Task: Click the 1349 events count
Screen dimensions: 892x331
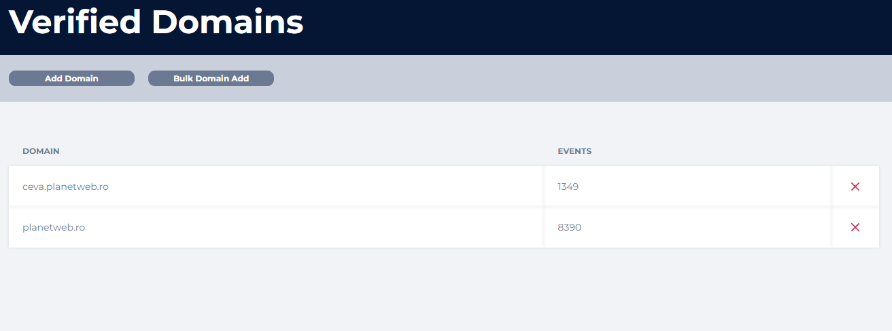Action: tap(568, 187)
